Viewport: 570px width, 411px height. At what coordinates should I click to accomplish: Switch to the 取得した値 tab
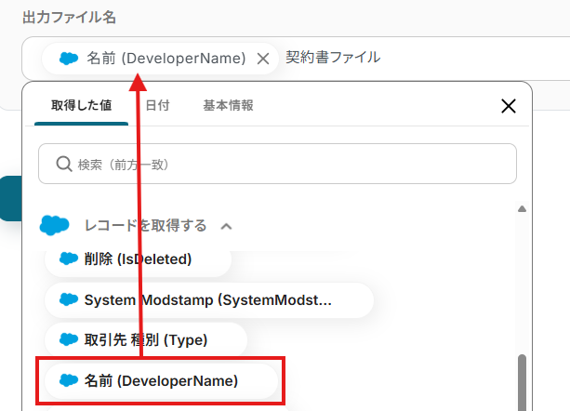(x=82, y=105)
